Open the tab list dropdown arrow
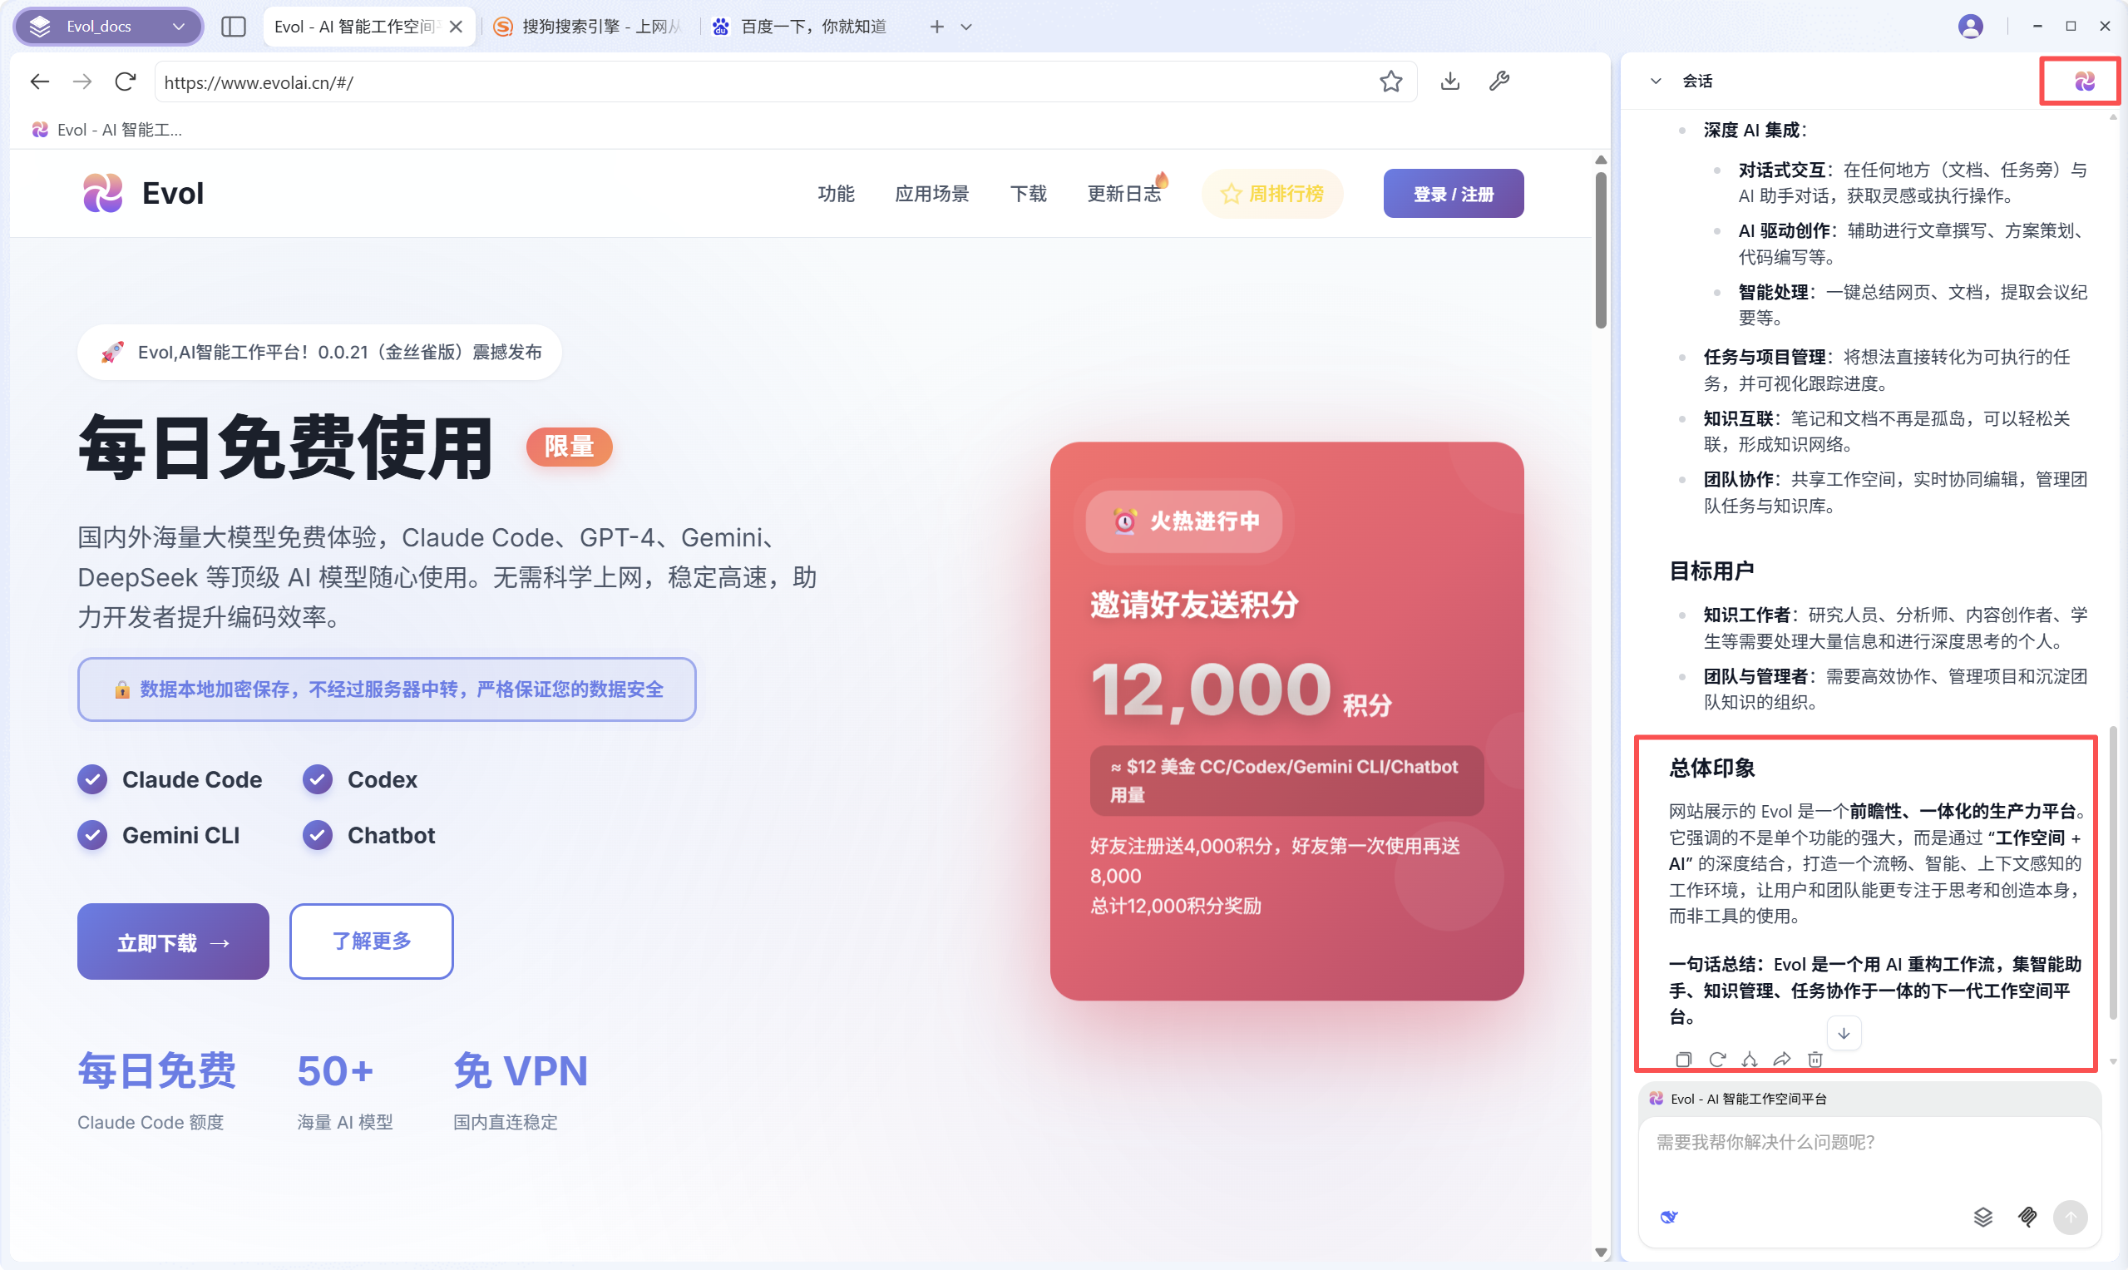2128x1270 pixels. (x=966, y=27)
